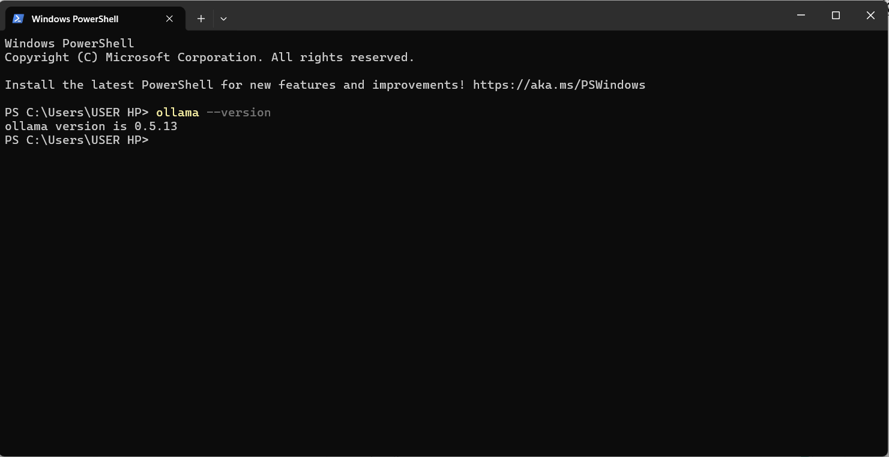Place cursor at the empty prompt line

pyautogui.click(x=156, y=140)
